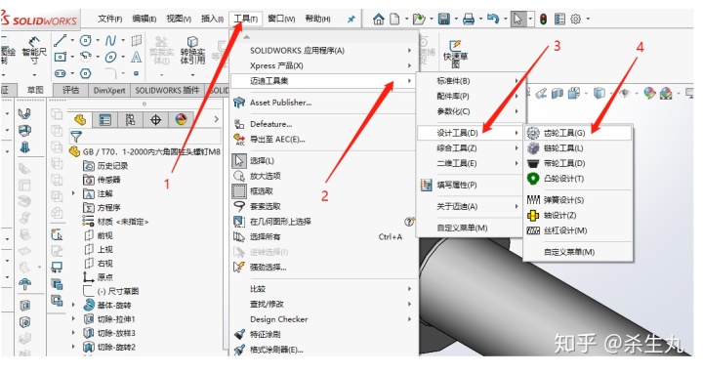Viewport: 703px width, 374px height.
Task: Click the Print icon
Action: pyautogui.click(x=469, y=19)
